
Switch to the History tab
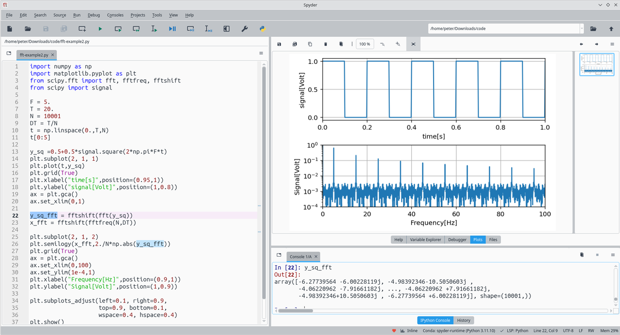click(464, 320)
